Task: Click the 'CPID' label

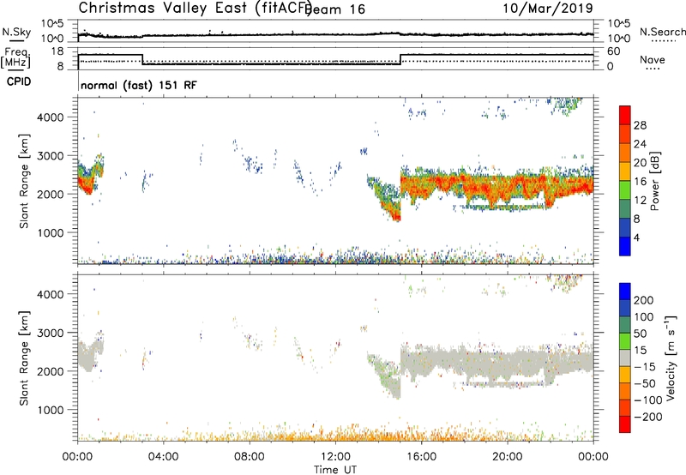Action: 19,81
